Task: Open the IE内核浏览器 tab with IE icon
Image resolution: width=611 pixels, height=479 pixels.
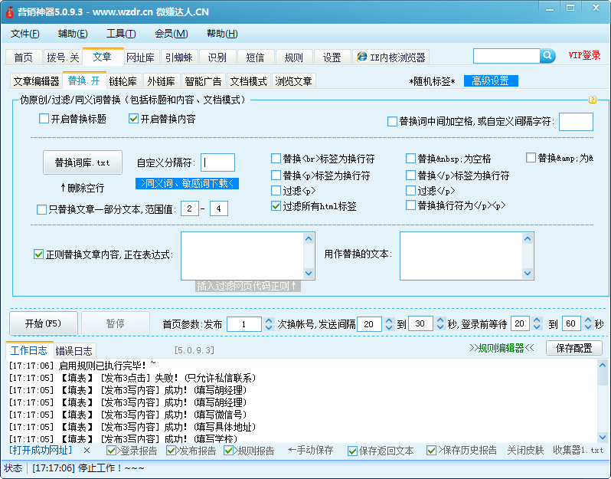Action: 390,57
